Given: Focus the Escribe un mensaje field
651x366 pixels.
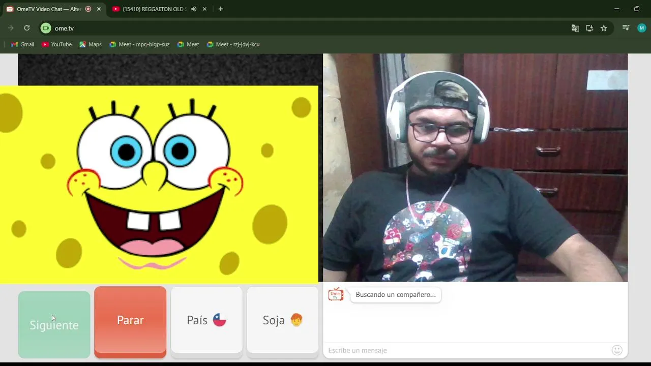Looking at the screenshot, I should (468, 350).
